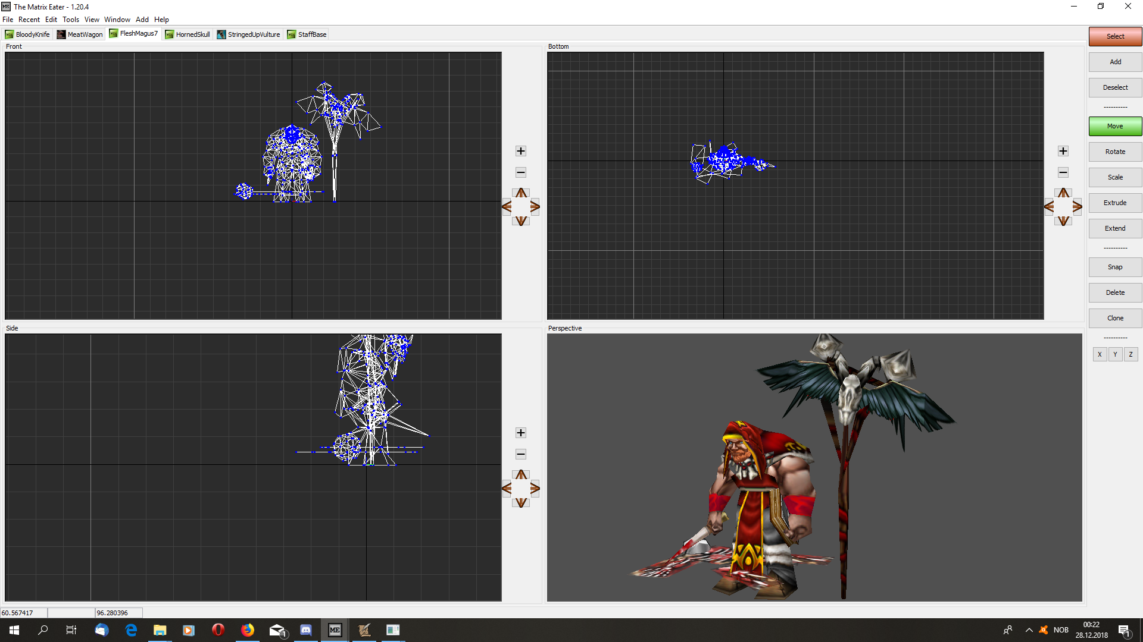Click the Snap button

pos(1115,267)
